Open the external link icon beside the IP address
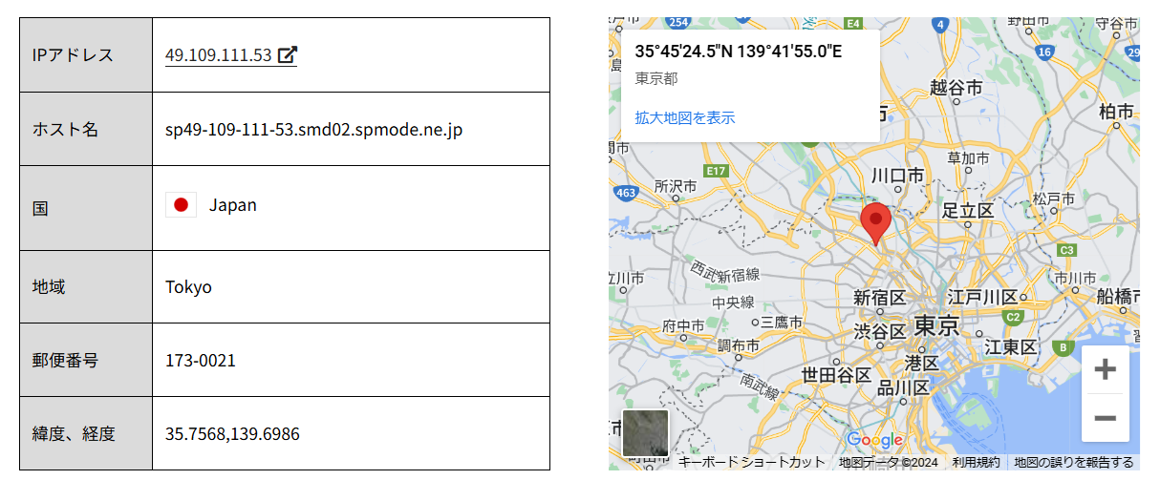The width and height of the screenshot is (1160, 480). pos(287,55)
